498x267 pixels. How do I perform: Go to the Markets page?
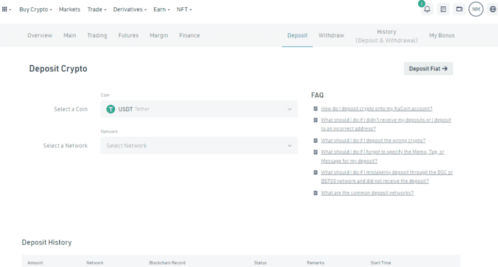click(70, 9)
